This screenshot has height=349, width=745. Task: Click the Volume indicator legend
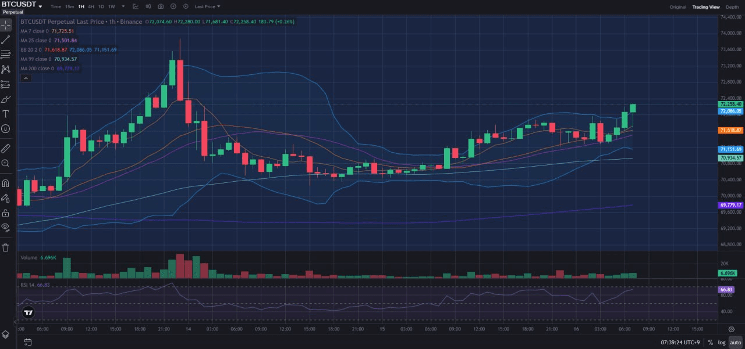pyautogui.click(x=38, y=257)
